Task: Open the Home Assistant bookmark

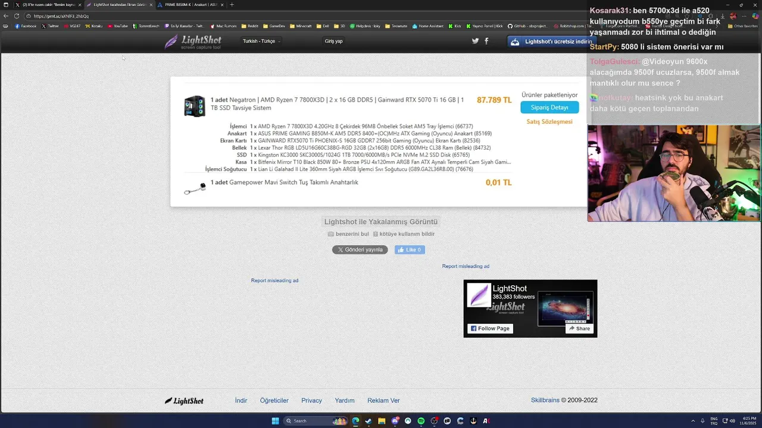Action: pyautogui.click(x=428, y=26)
